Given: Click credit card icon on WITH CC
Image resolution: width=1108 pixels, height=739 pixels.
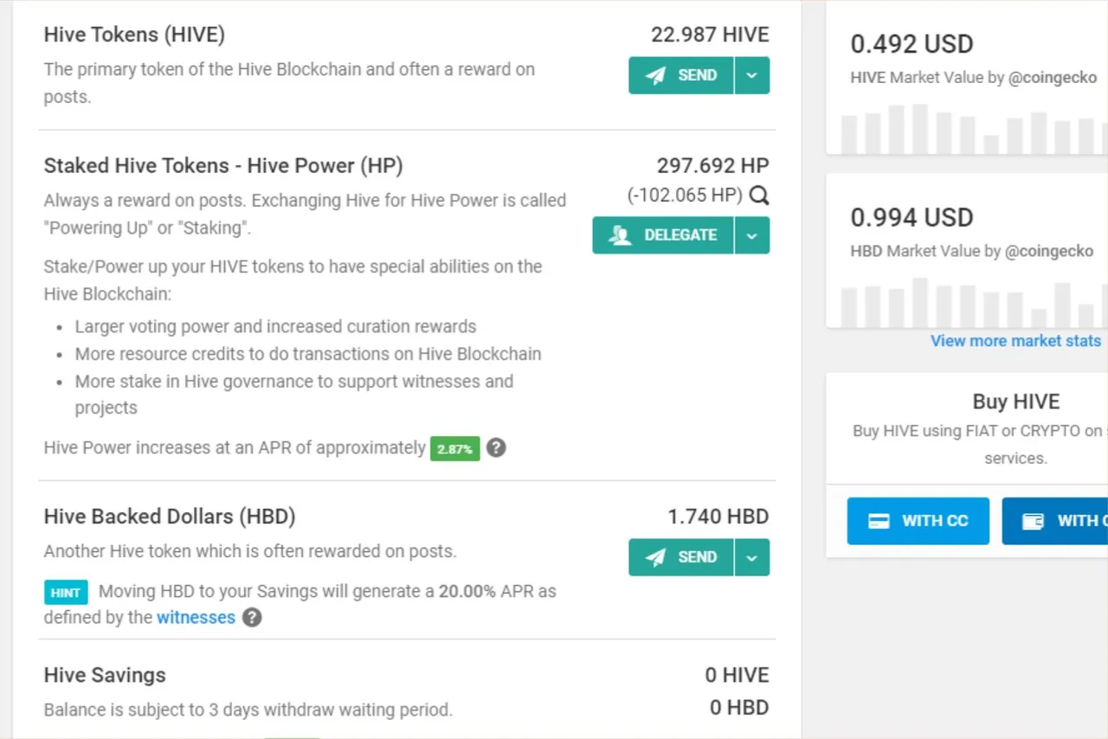Looking at the screenshot, I should tap(879, 521).
